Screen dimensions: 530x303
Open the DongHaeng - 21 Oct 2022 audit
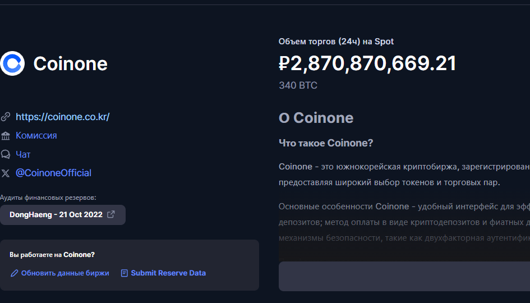pyautogui.click(x=56, y=214)
